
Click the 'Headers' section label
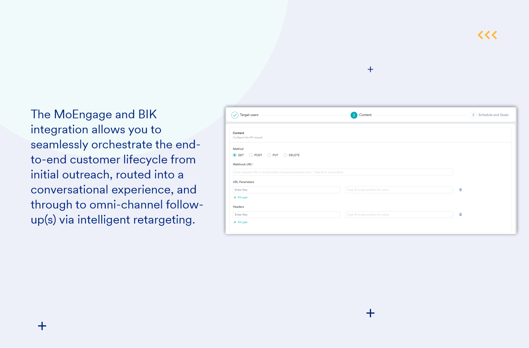pos(238,207)
